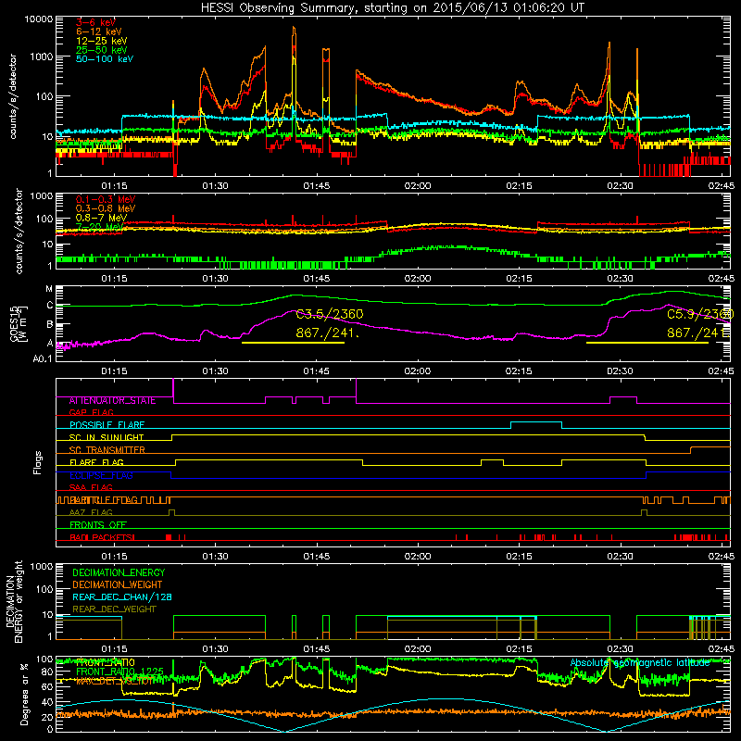
Task: Click the C5.9/2360 flare annotation
Action: click(x=700, y=314)
